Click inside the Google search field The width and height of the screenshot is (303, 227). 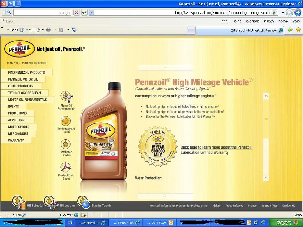[x=42, y=12]
